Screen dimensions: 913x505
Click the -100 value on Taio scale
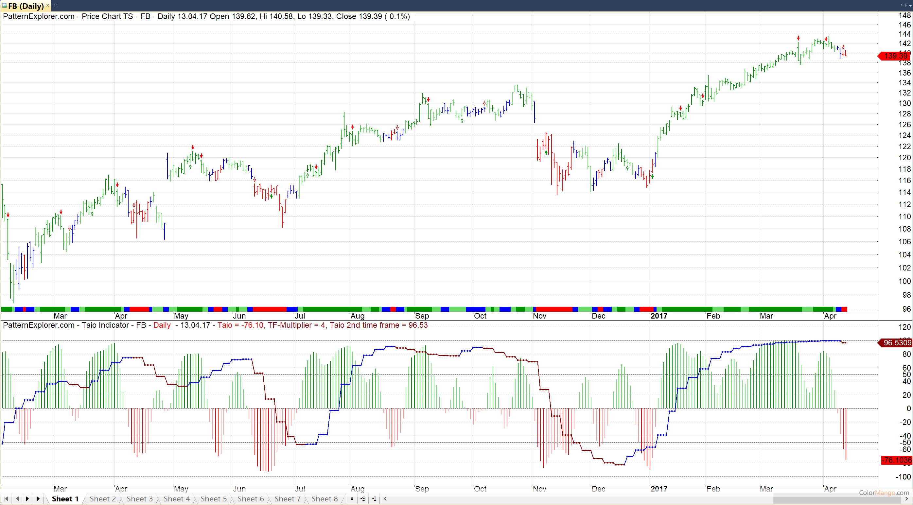pyautogui.click(x=903, y=477)
